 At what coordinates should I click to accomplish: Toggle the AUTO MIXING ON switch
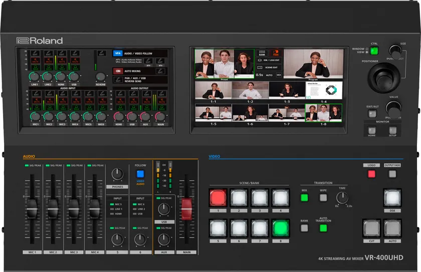pyautogui.click(x=118, y=71)
